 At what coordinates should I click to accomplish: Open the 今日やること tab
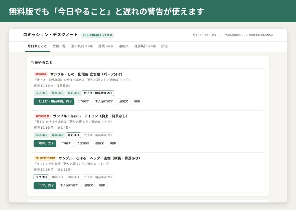point(37,46)
